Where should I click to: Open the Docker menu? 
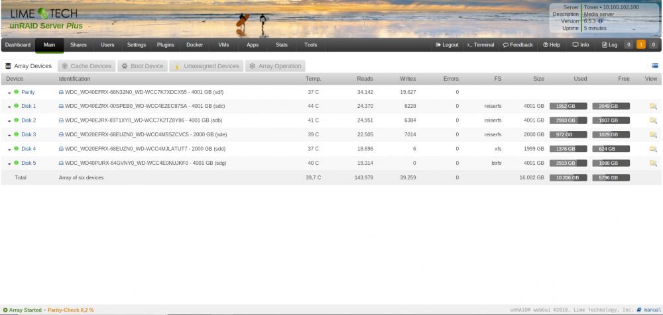tap(194, 45)
